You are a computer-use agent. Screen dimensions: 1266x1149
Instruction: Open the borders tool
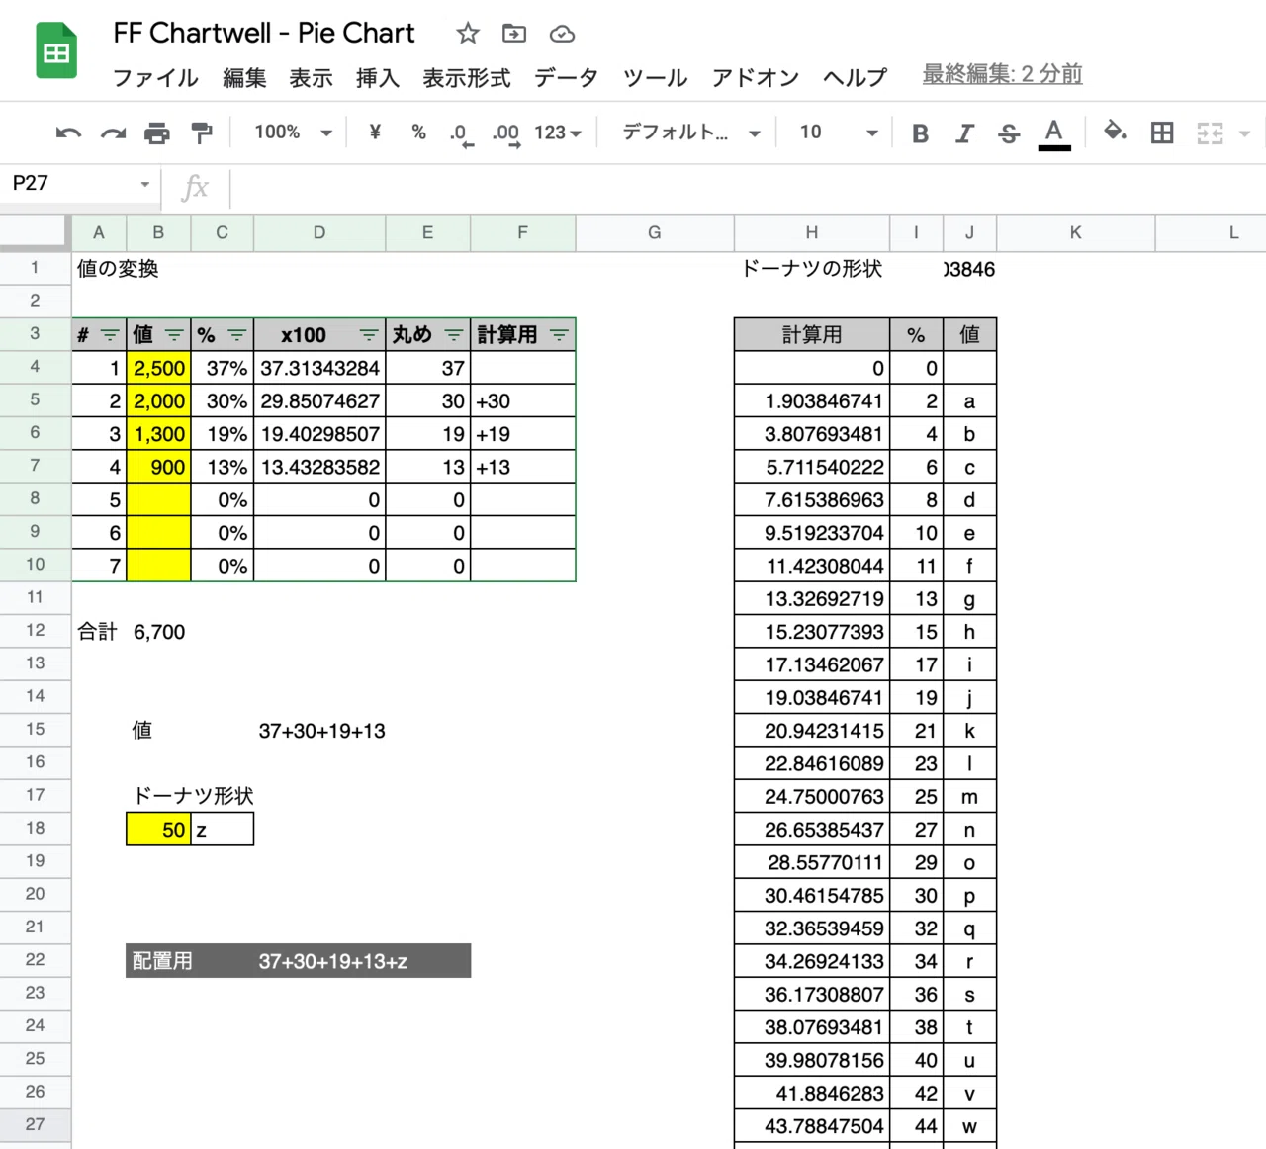coord(1162,133)
